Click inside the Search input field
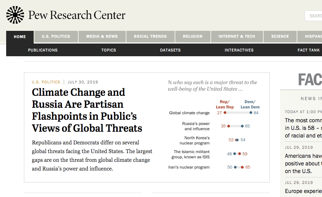 314,16
